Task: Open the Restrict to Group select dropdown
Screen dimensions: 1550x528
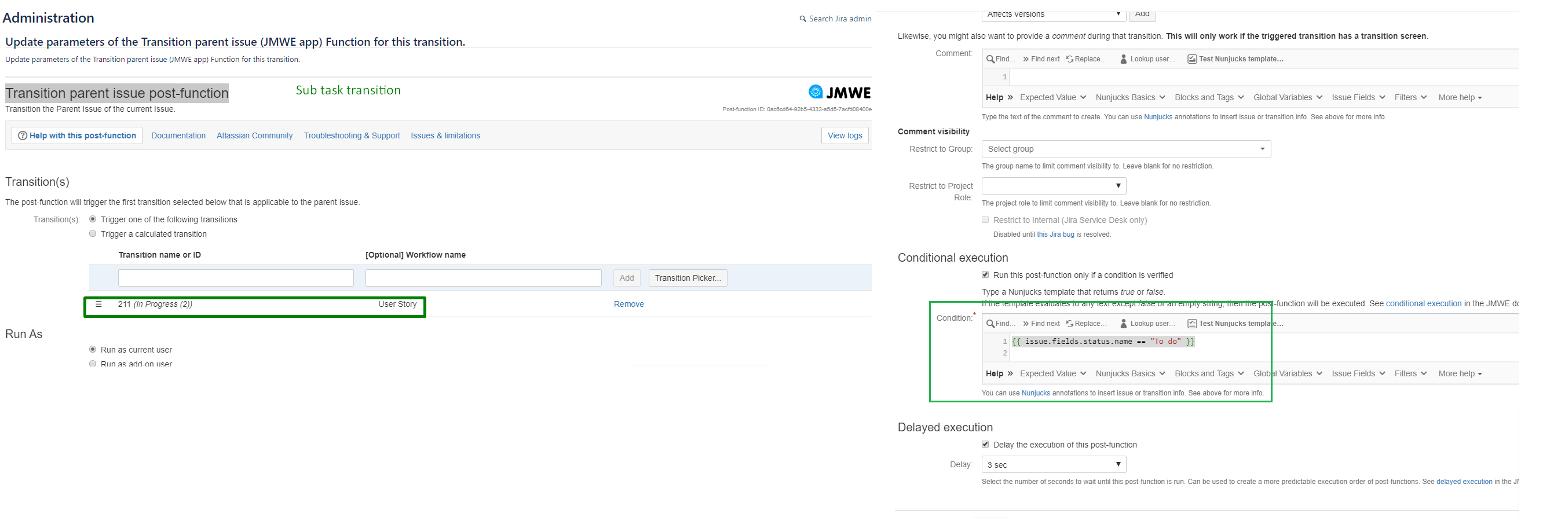Action: coord(1126,149)
